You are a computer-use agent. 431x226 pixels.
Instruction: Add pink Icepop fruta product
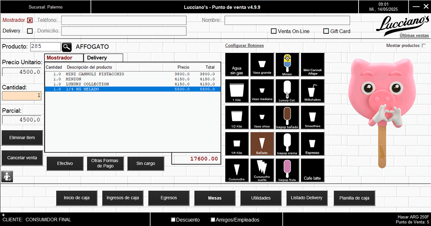coord(287,170)
